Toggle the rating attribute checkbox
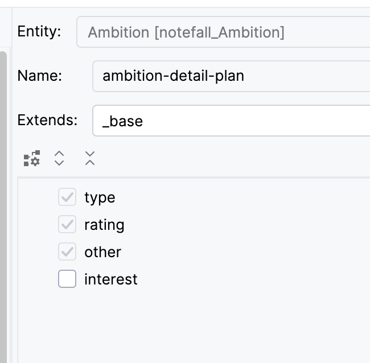 click(x=67, y=224)
